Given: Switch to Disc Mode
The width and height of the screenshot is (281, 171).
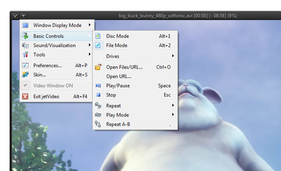Looking at the screenshot, I should [135, 36].
